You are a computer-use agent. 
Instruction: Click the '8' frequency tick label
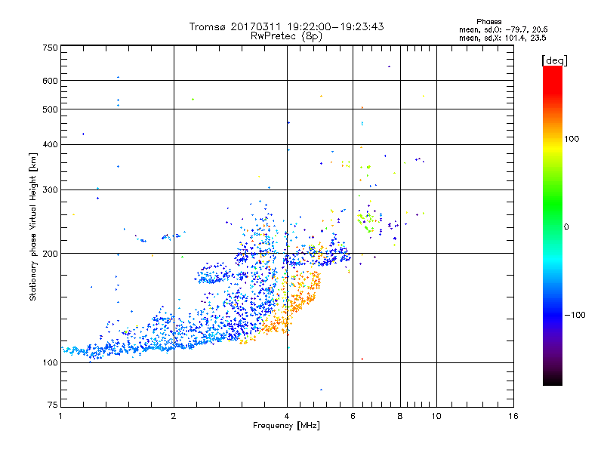[400, 416]
